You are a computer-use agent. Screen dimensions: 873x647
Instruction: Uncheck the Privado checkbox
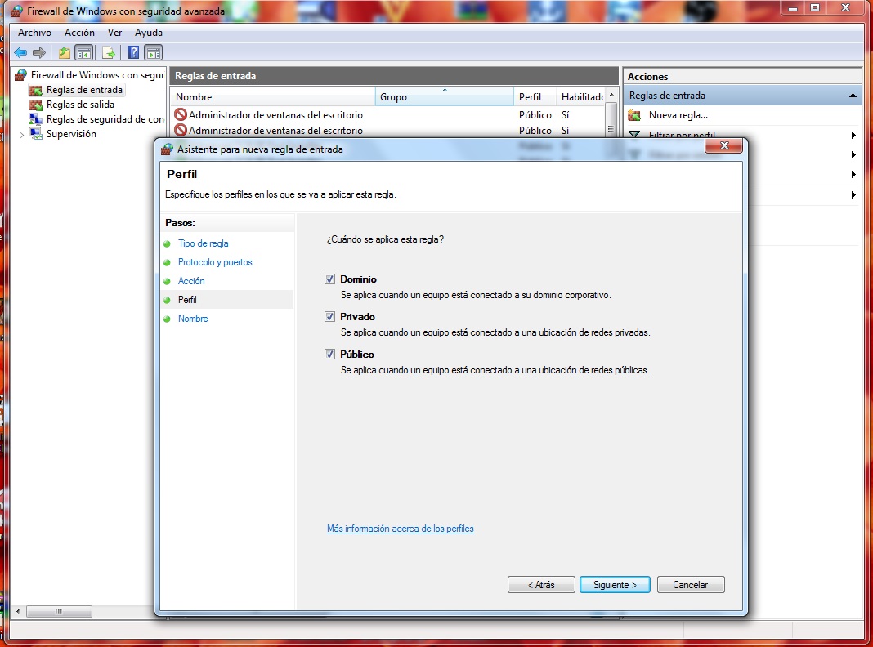(329, 316)
